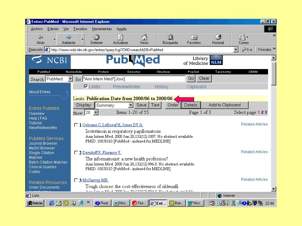Click the Atrás back arrow button
This screenshot has width=302, height=226.
41,40
